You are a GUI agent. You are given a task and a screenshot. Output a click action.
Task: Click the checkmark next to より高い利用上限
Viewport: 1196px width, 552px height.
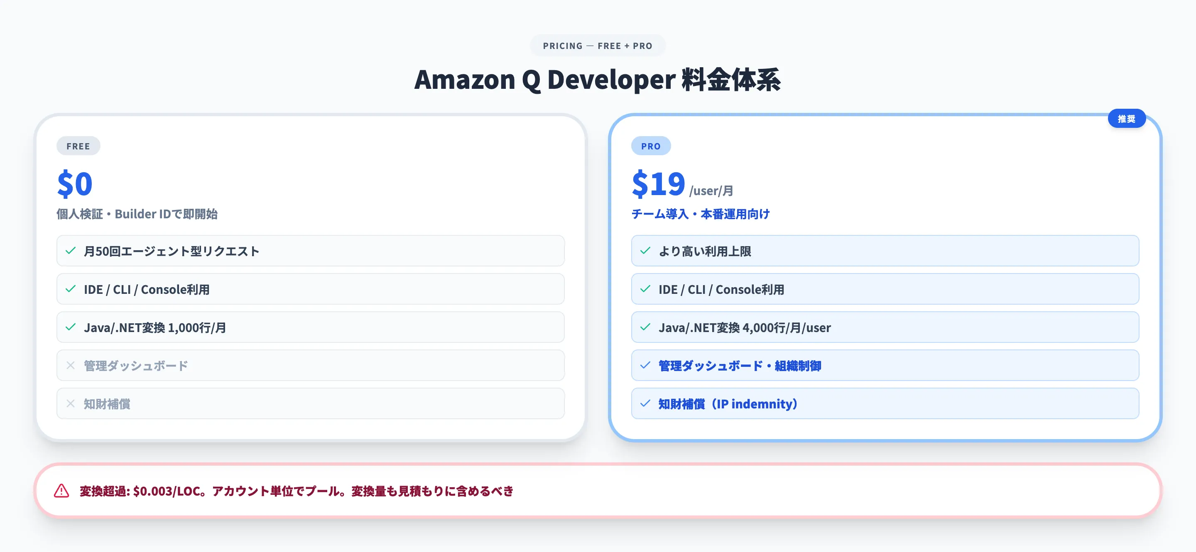(x=645, y=251)
